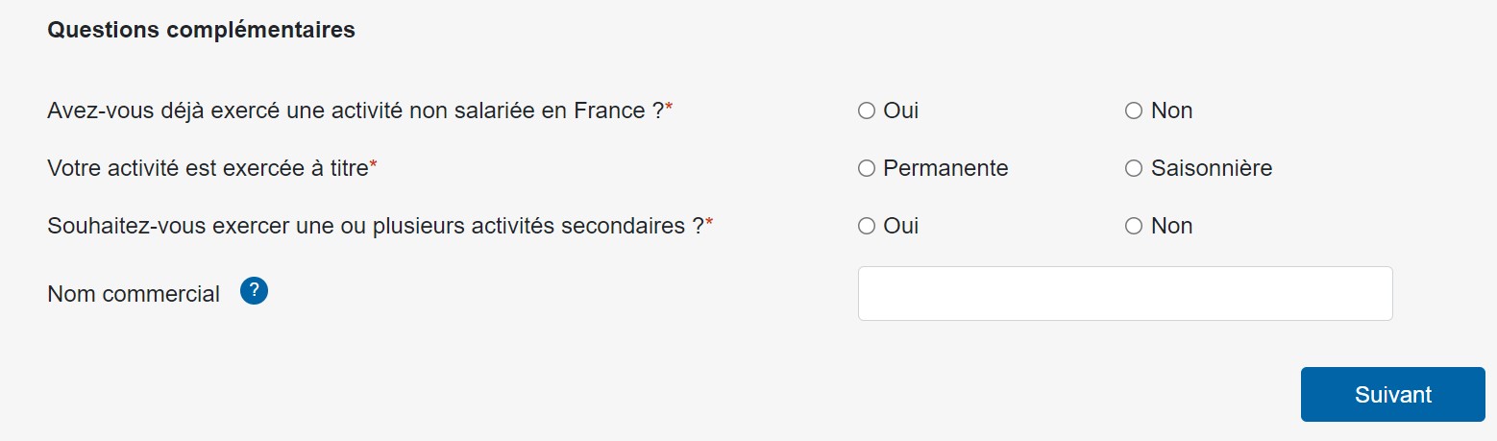The height and width of the screenshot is (441, 1497).
Task: Click the 'Oui' label text in the first question row
Action: coord(900,110)
